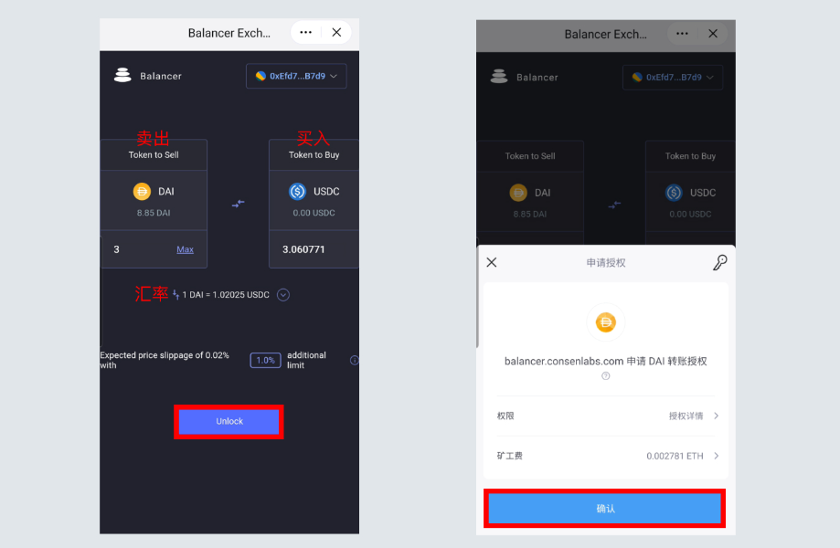Image resolution: width=840 pixels, height=548 pixels.
Task: Close the 申请授权 authorization panel
Action: point(491,262)
